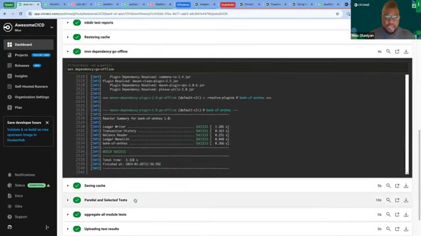
Task: Download the Uploading test results log
Action: click(x=406, y=229)
